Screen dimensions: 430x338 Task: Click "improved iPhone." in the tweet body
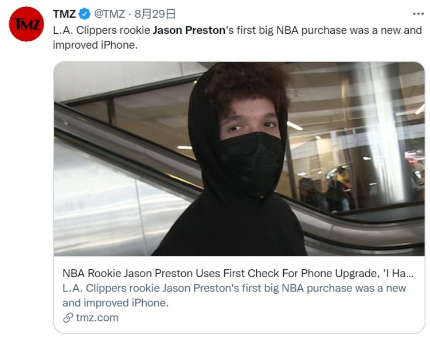click(95, 45)
